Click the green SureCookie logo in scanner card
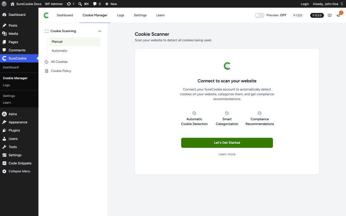The image size is (346, 216). (x=227, y=66)
